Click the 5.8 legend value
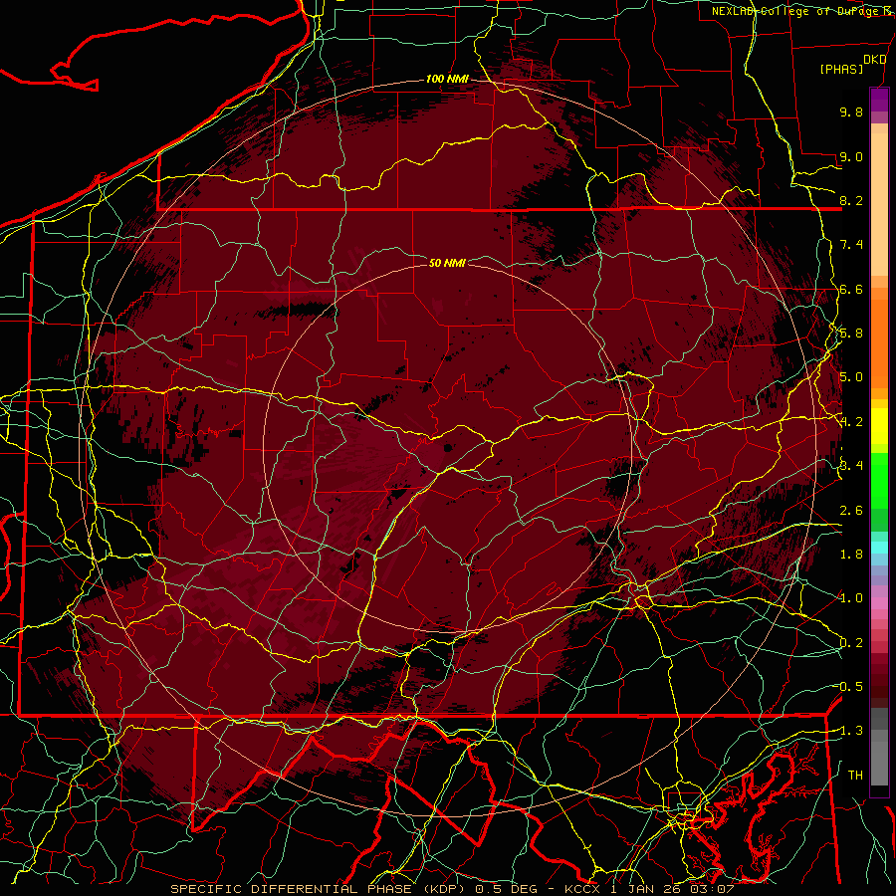The height and width of the screenshot is (896, 896). tap(851, 334)
